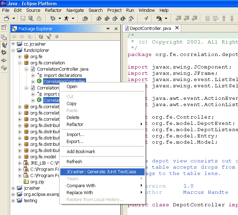Click the Open Perspective sidebar icon

[4, 27]
